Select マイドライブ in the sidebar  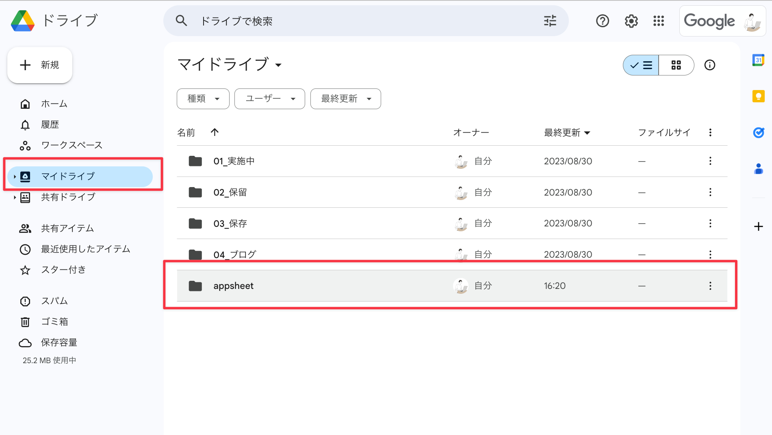[67, 176]
